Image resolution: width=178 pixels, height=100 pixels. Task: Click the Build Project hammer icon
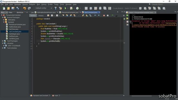click(56, 8)
